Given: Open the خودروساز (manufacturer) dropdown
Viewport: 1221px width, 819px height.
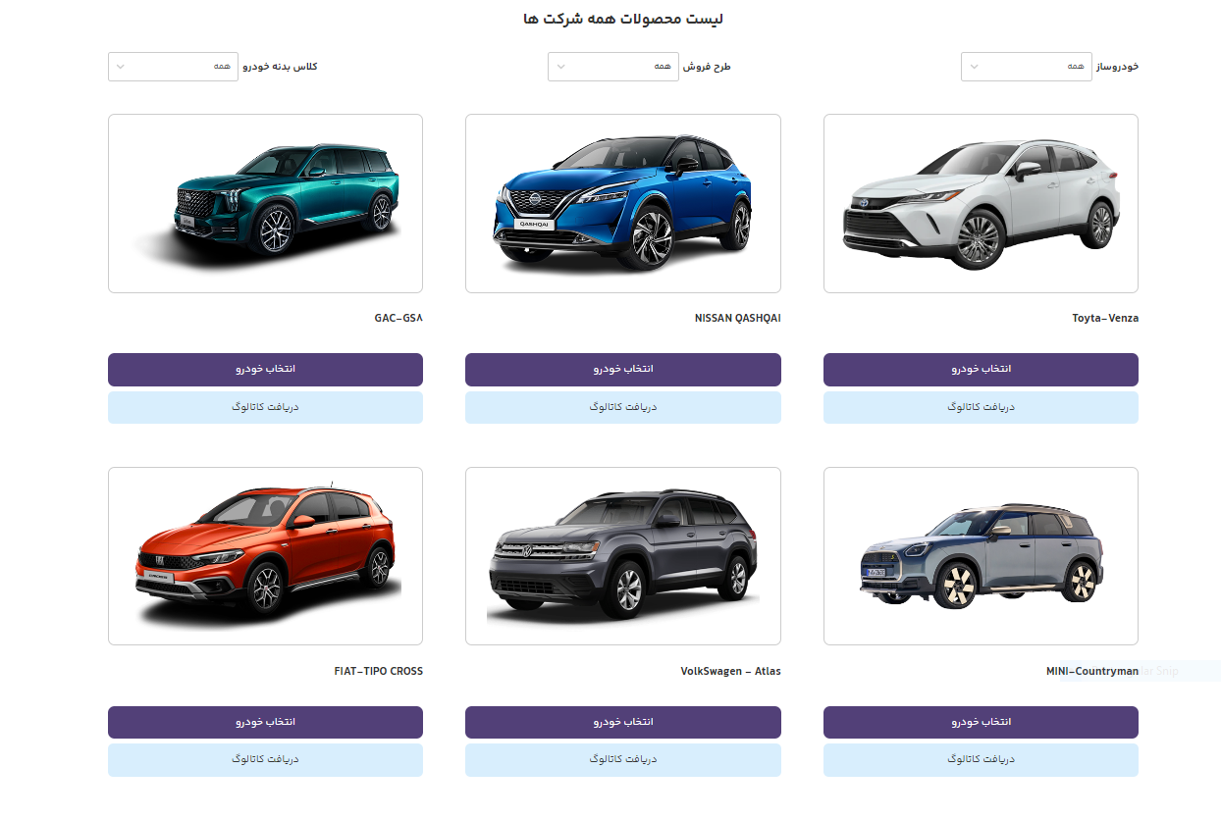Looking at the screenshot, I should point(1026,67).
